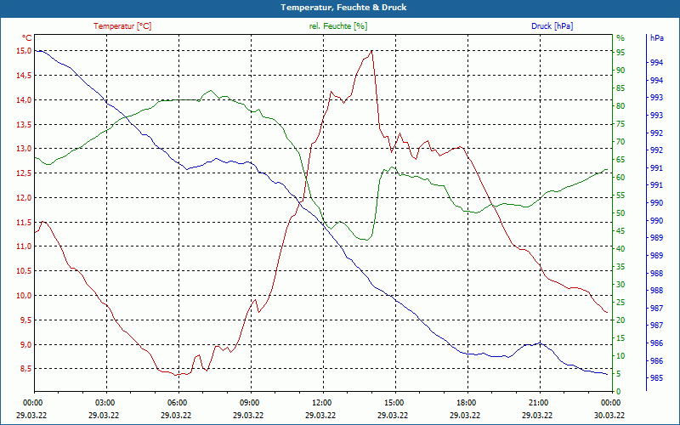Screen dimensions: 680x425
Task: Click "0" on the green humidity axis
Action: (x=619, y=392)
